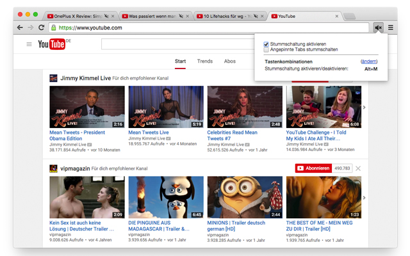Enable 'Angepinnte Tabs stummschalten' checkbox
The height and width of the screenshot is (256, 410).
[x=266, y=49]
